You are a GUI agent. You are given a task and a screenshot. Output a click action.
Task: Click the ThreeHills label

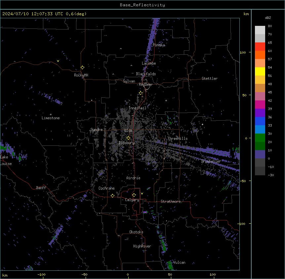pyautogui.click(x=178, y=139)
